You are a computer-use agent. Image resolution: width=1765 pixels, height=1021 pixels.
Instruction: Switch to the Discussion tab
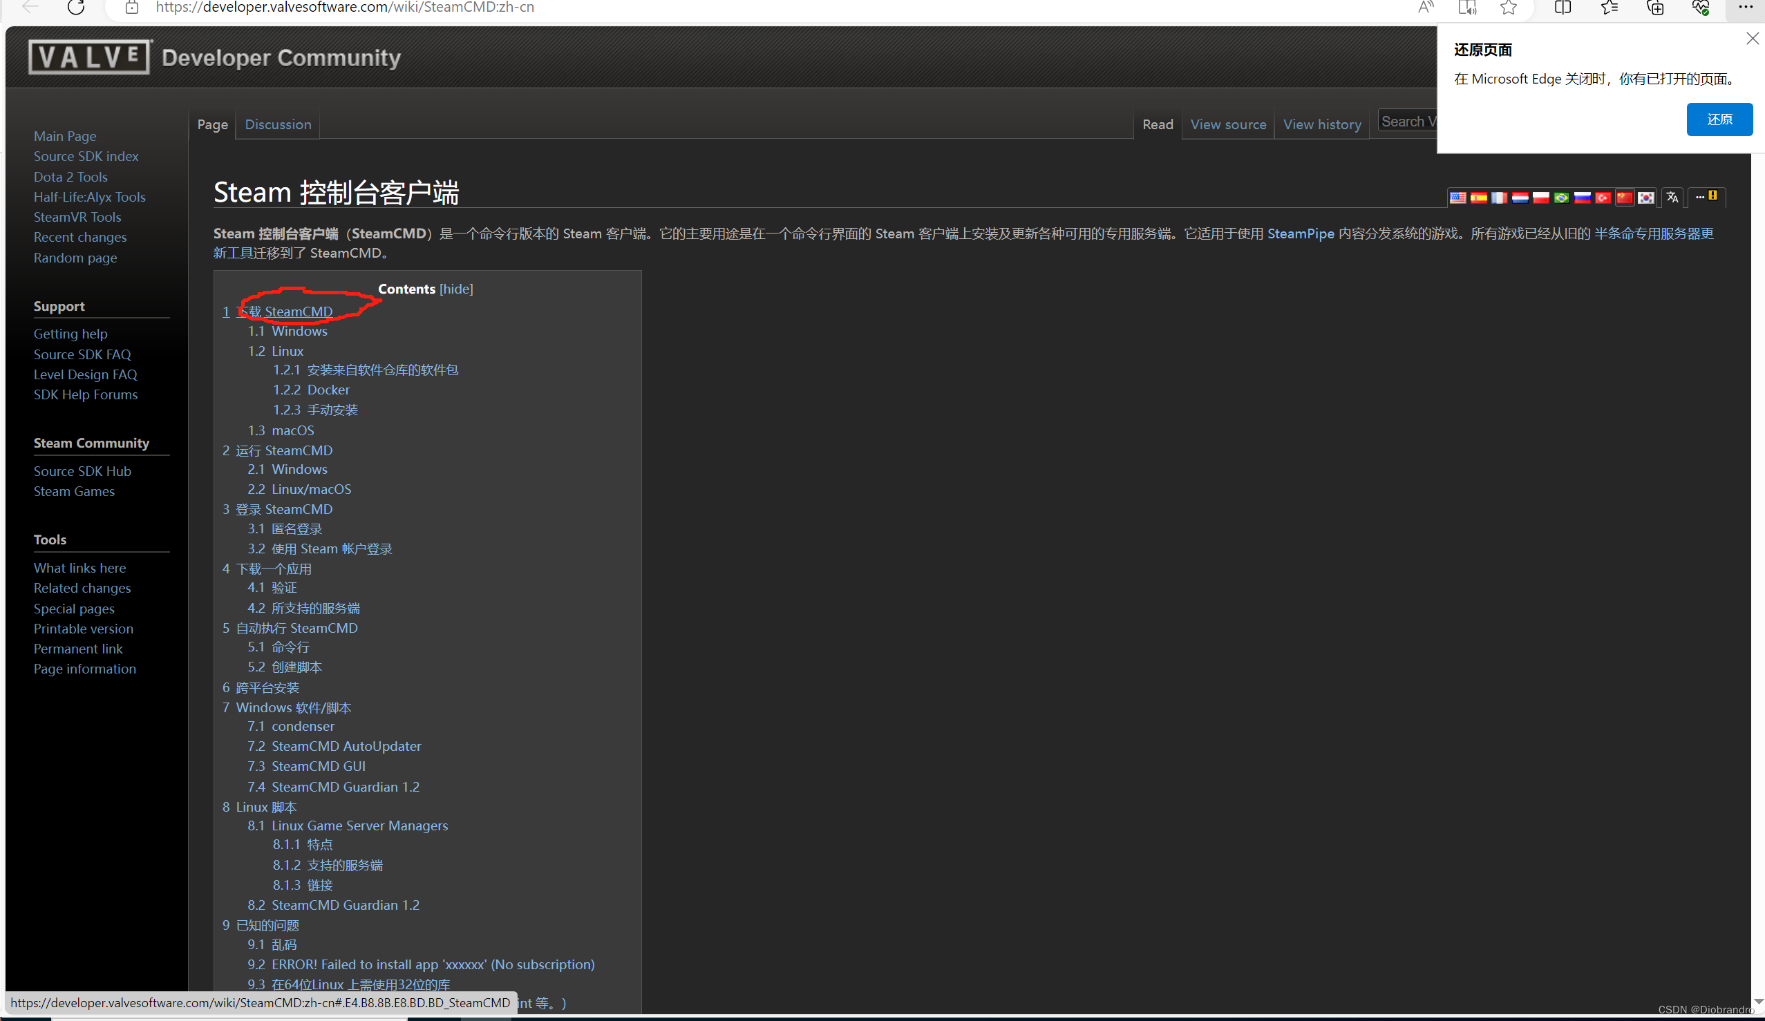278,124
